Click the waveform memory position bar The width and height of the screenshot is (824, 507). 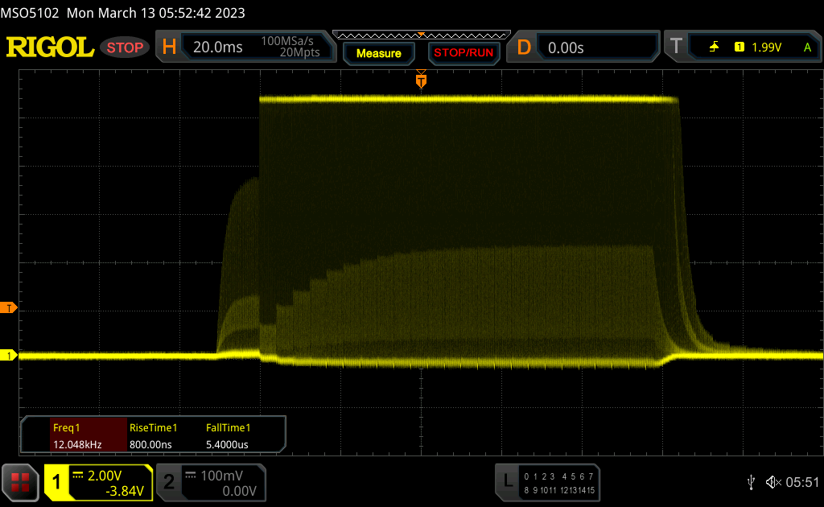422,35
